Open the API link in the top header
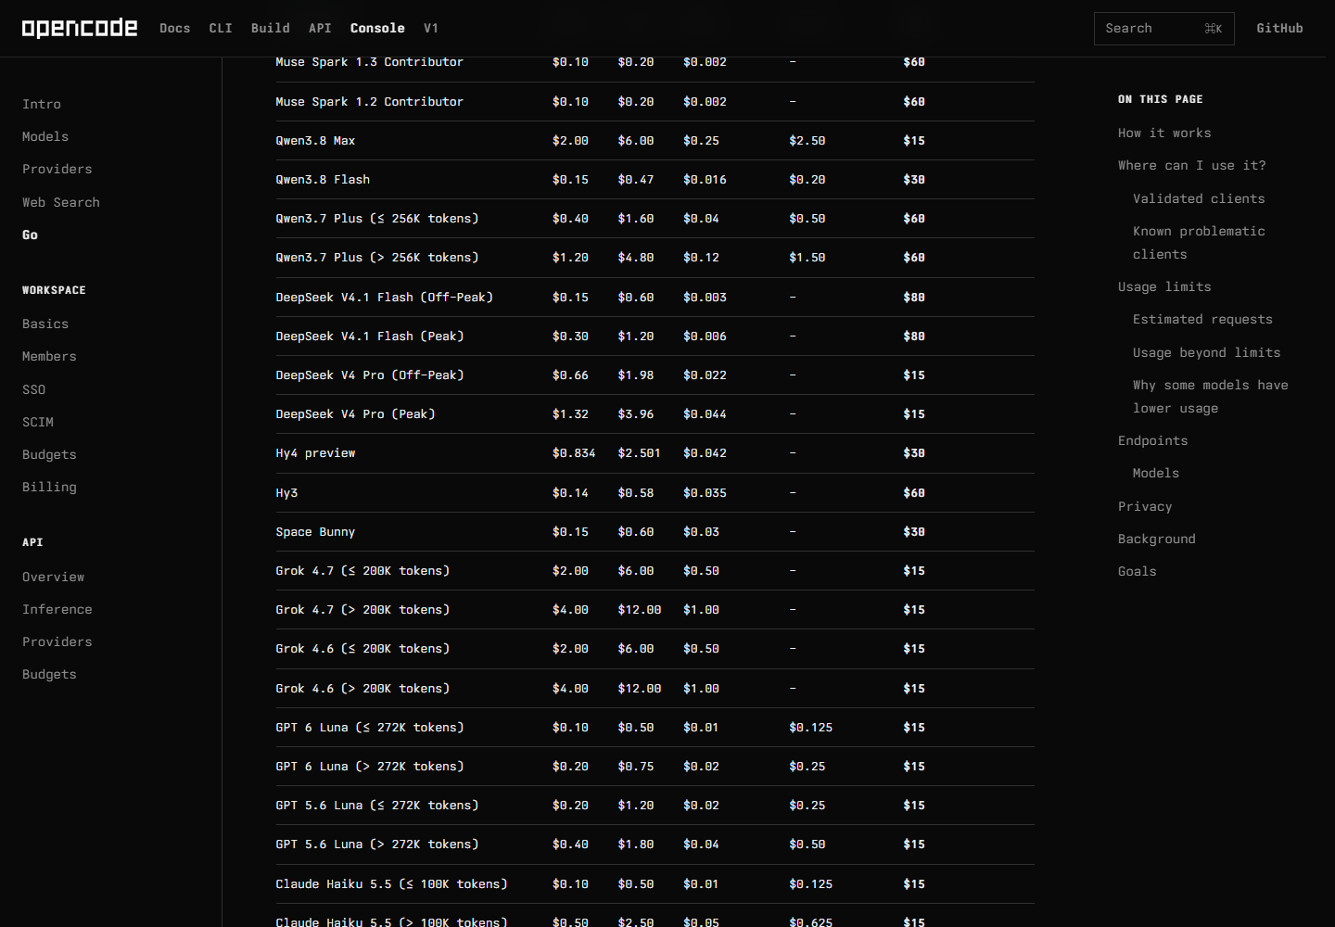 click(320, 28)
